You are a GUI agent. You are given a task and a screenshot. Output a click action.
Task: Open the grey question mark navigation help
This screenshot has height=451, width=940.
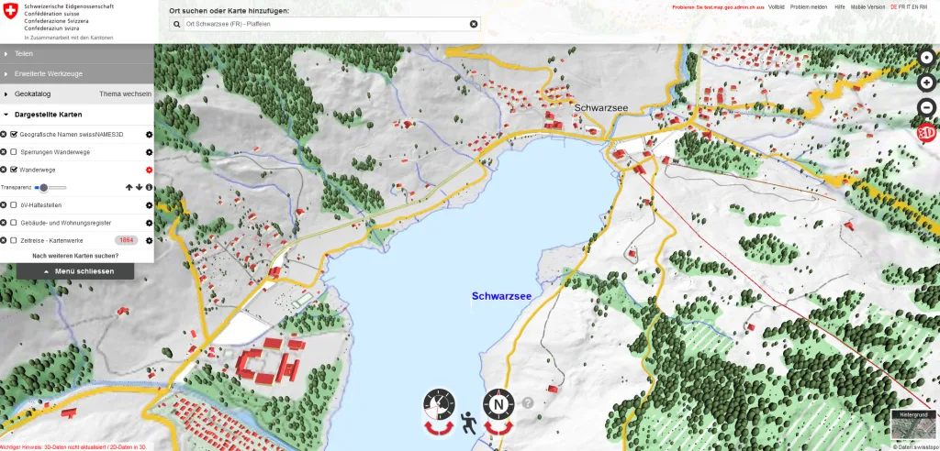[x=528, y=403]
